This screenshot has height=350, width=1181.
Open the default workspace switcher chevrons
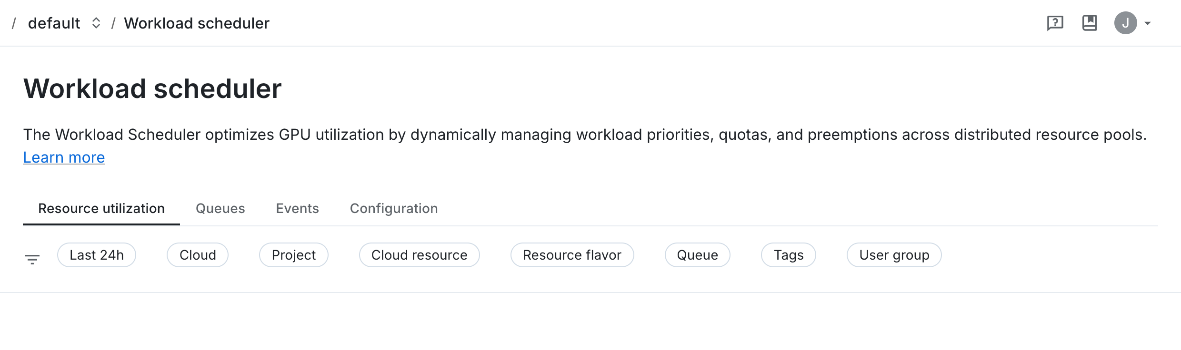96,23
